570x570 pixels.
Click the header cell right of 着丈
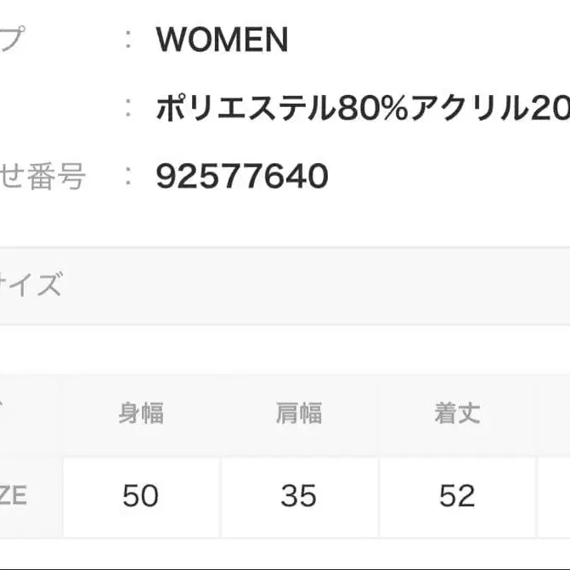click(x=554, y=414)
